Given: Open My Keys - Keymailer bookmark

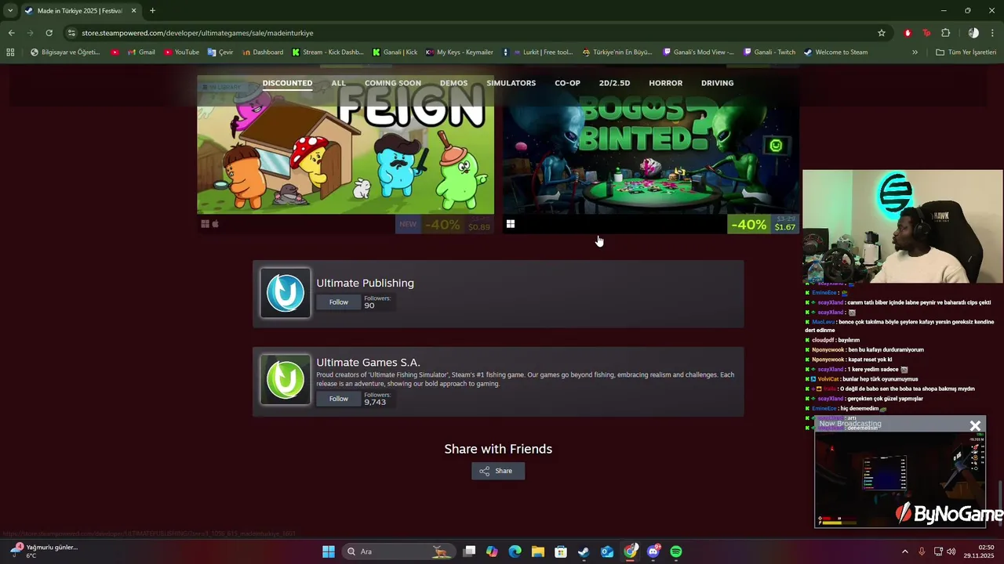Looking at the screenshot, I should pyautogui.click(x=459, y=52).
